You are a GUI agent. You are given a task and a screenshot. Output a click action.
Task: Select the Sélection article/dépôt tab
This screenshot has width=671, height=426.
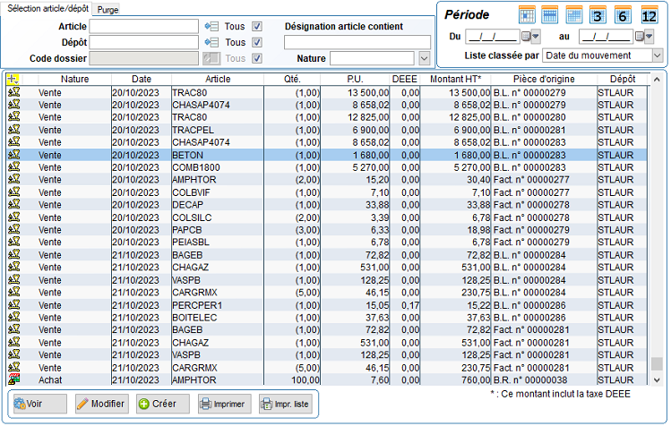(46, 8)
